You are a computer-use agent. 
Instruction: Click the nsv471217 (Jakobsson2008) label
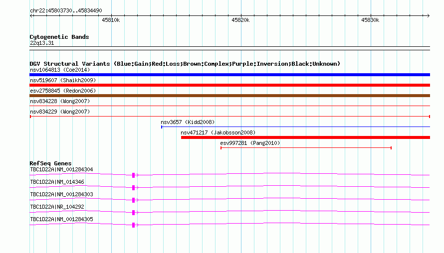click(x=218, y=132)
